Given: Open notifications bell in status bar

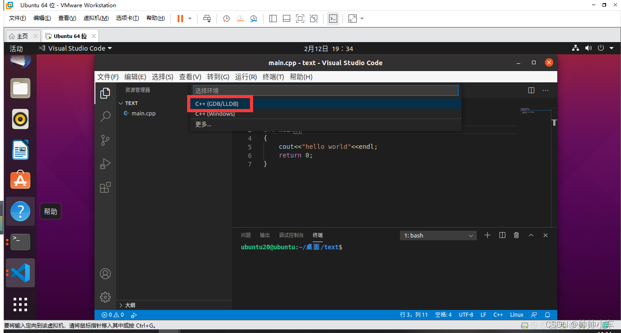Looking at the screenshot, I should 548,315.
